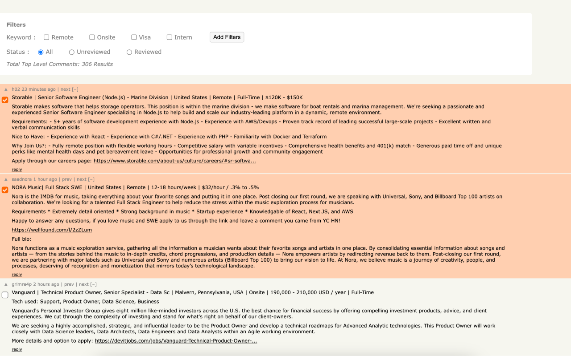The width and height of the screenshot is (571, 356).
Task: Enable the Onsite keyword filter
Action: click(x=92, y=37)
